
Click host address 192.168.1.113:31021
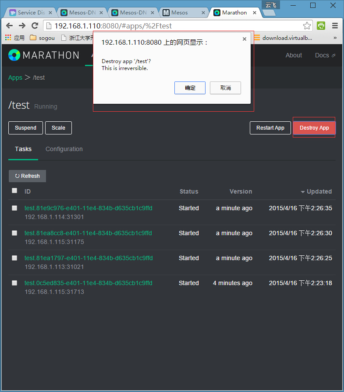pyautogui.click(x=54, y=267)
